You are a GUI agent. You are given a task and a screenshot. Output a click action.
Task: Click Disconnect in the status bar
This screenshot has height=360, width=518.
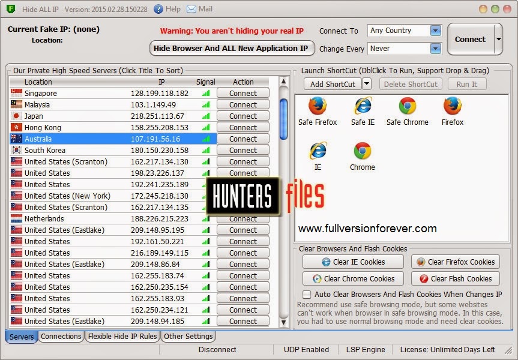[217, 350]
